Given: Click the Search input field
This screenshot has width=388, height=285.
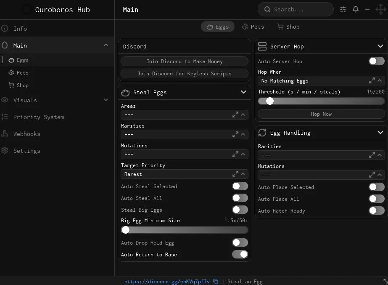Looking at the screenshot, I should coord(296,9).
